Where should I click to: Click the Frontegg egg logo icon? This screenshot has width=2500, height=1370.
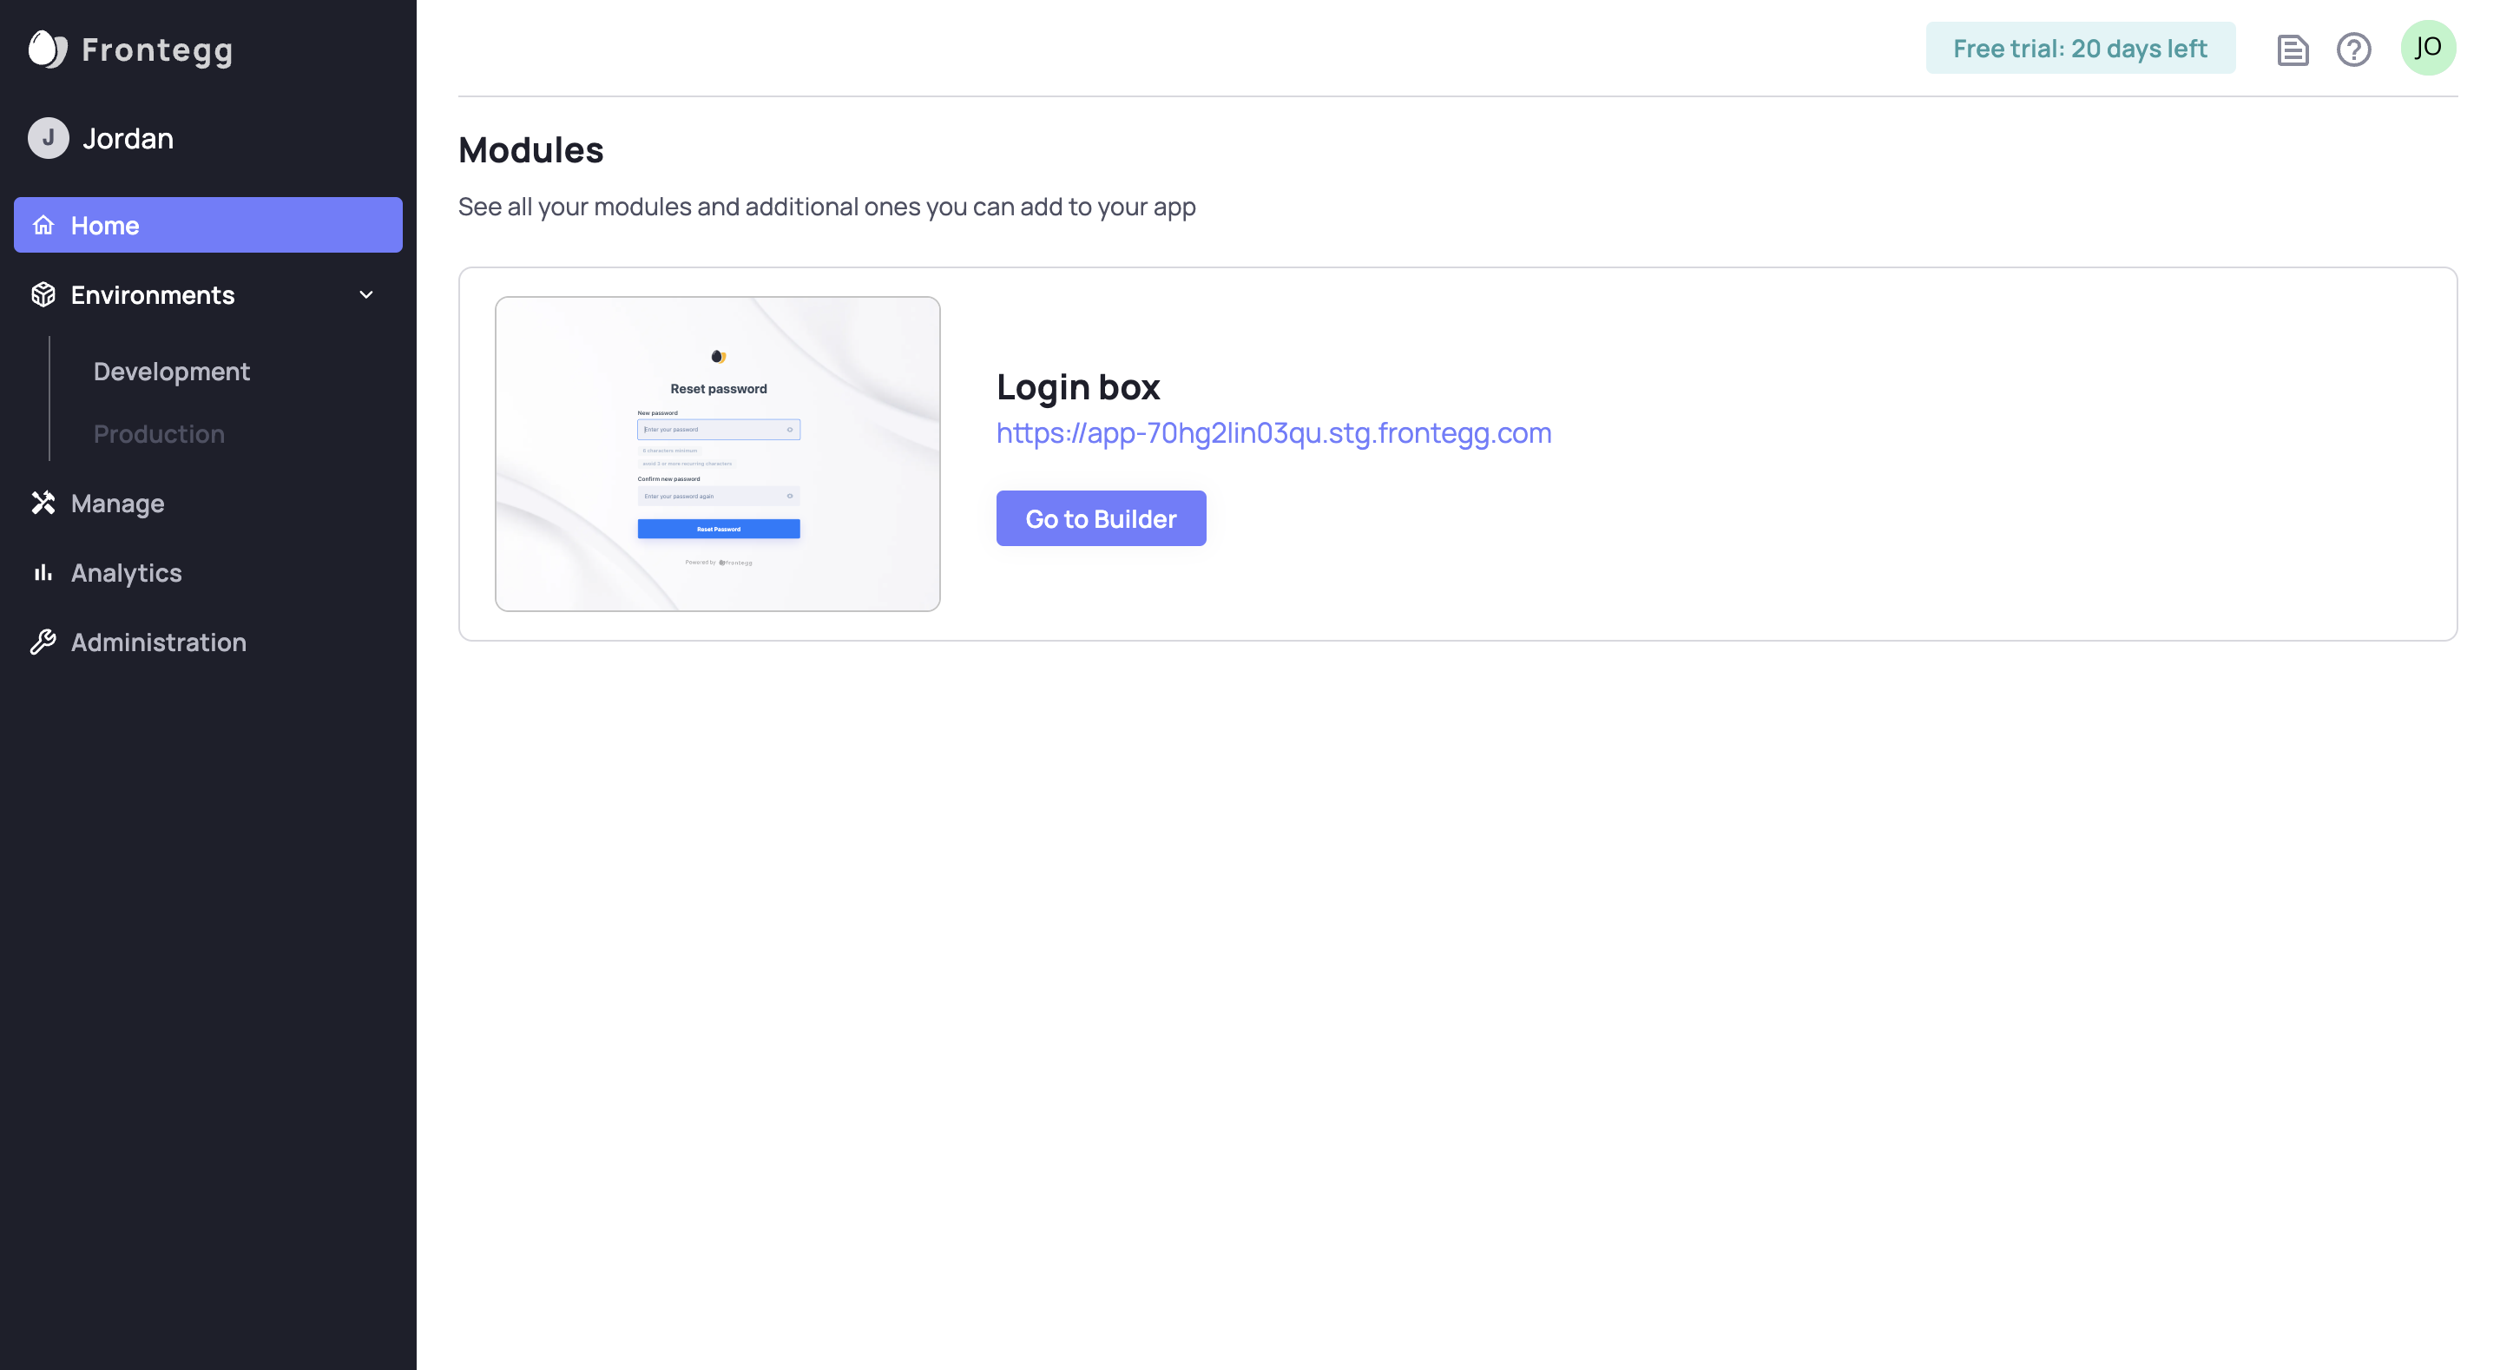47,49
